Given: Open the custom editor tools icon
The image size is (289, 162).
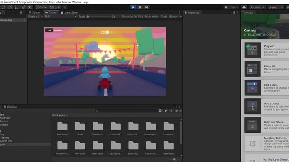Looking at the screenshot, I should (30, 7).
